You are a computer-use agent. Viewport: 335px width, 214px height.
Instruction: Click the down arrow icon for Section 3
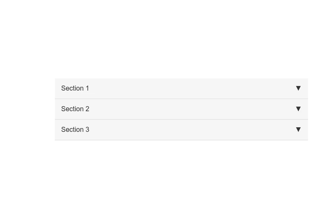[298, 129]
